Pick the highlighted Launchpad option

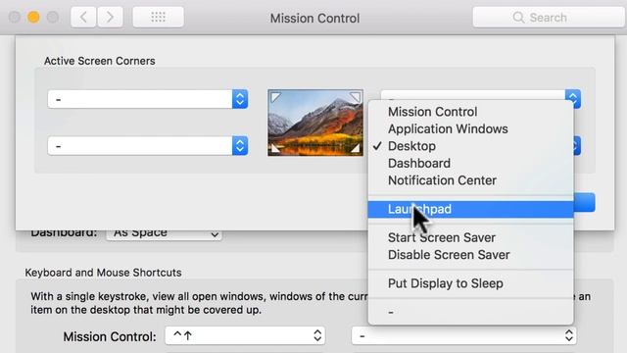(470, 209)
